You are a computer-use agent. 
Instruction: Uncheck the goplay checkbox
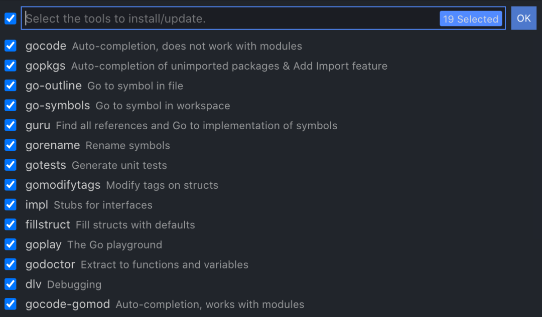11,244
